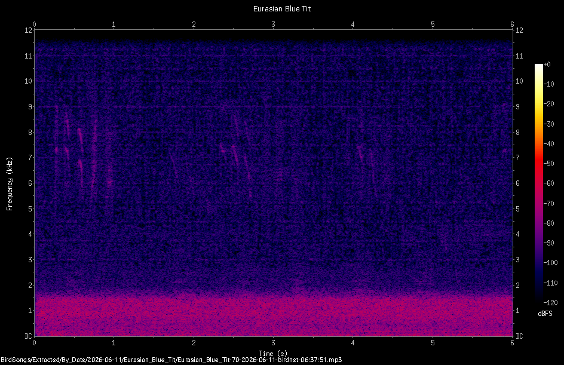Image resolution: width=564 pixels, height=365 pixels.
Task: Click "DC" on the left frequency axis
Action: (x=29, y=336)
